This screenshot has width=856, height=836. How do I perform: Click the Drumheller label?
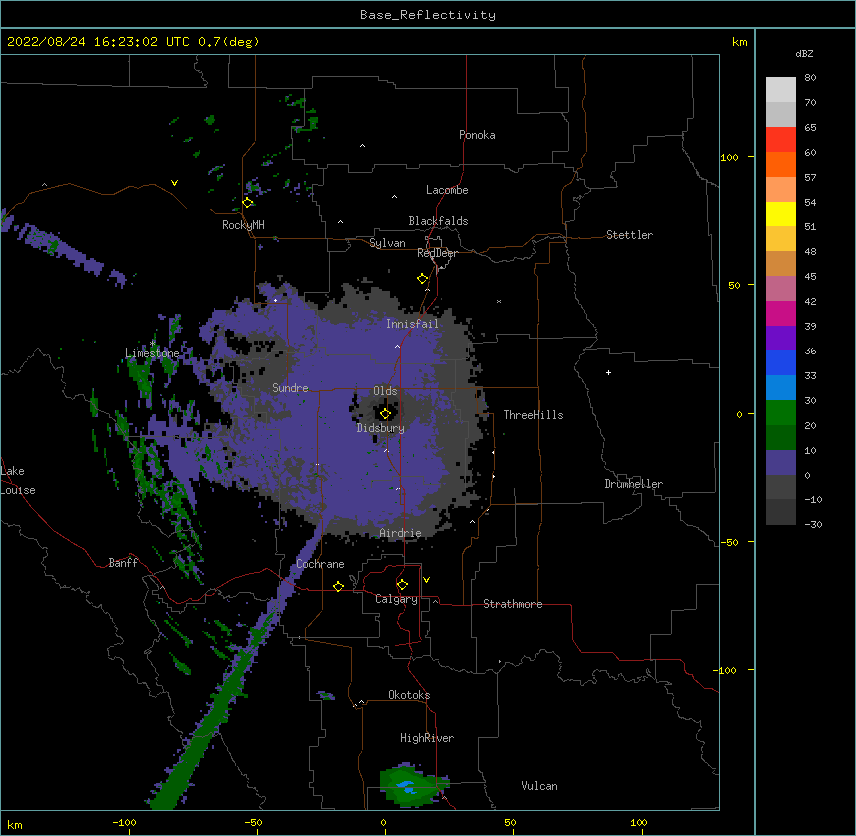634,484
